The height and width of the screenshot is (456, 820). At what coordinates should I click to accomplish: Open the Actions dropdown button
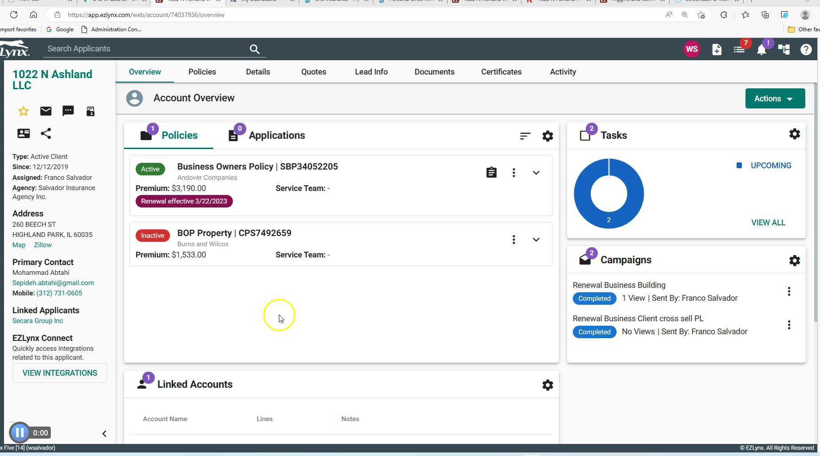(x=774, y=99)
